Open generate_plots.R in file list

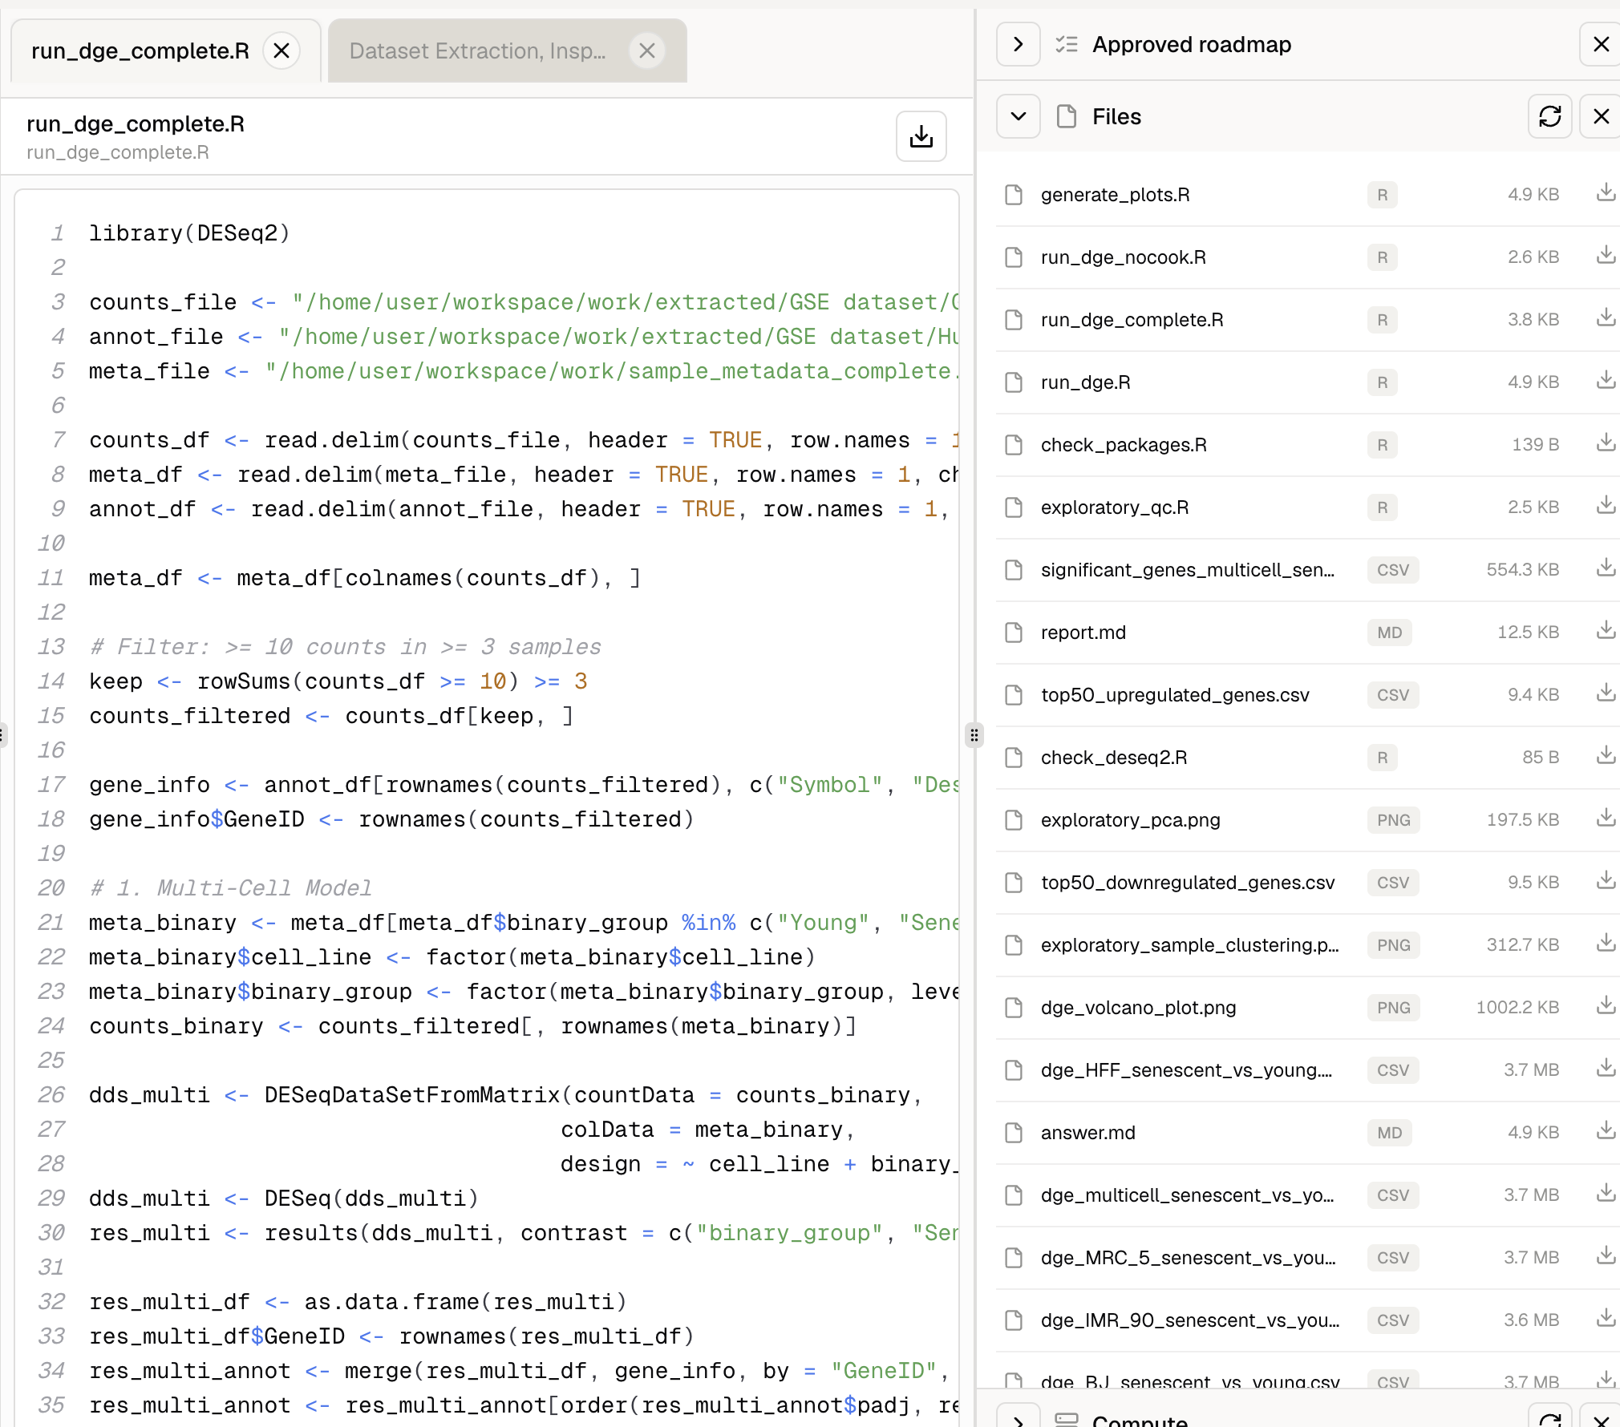click(x=1115, y=195)
